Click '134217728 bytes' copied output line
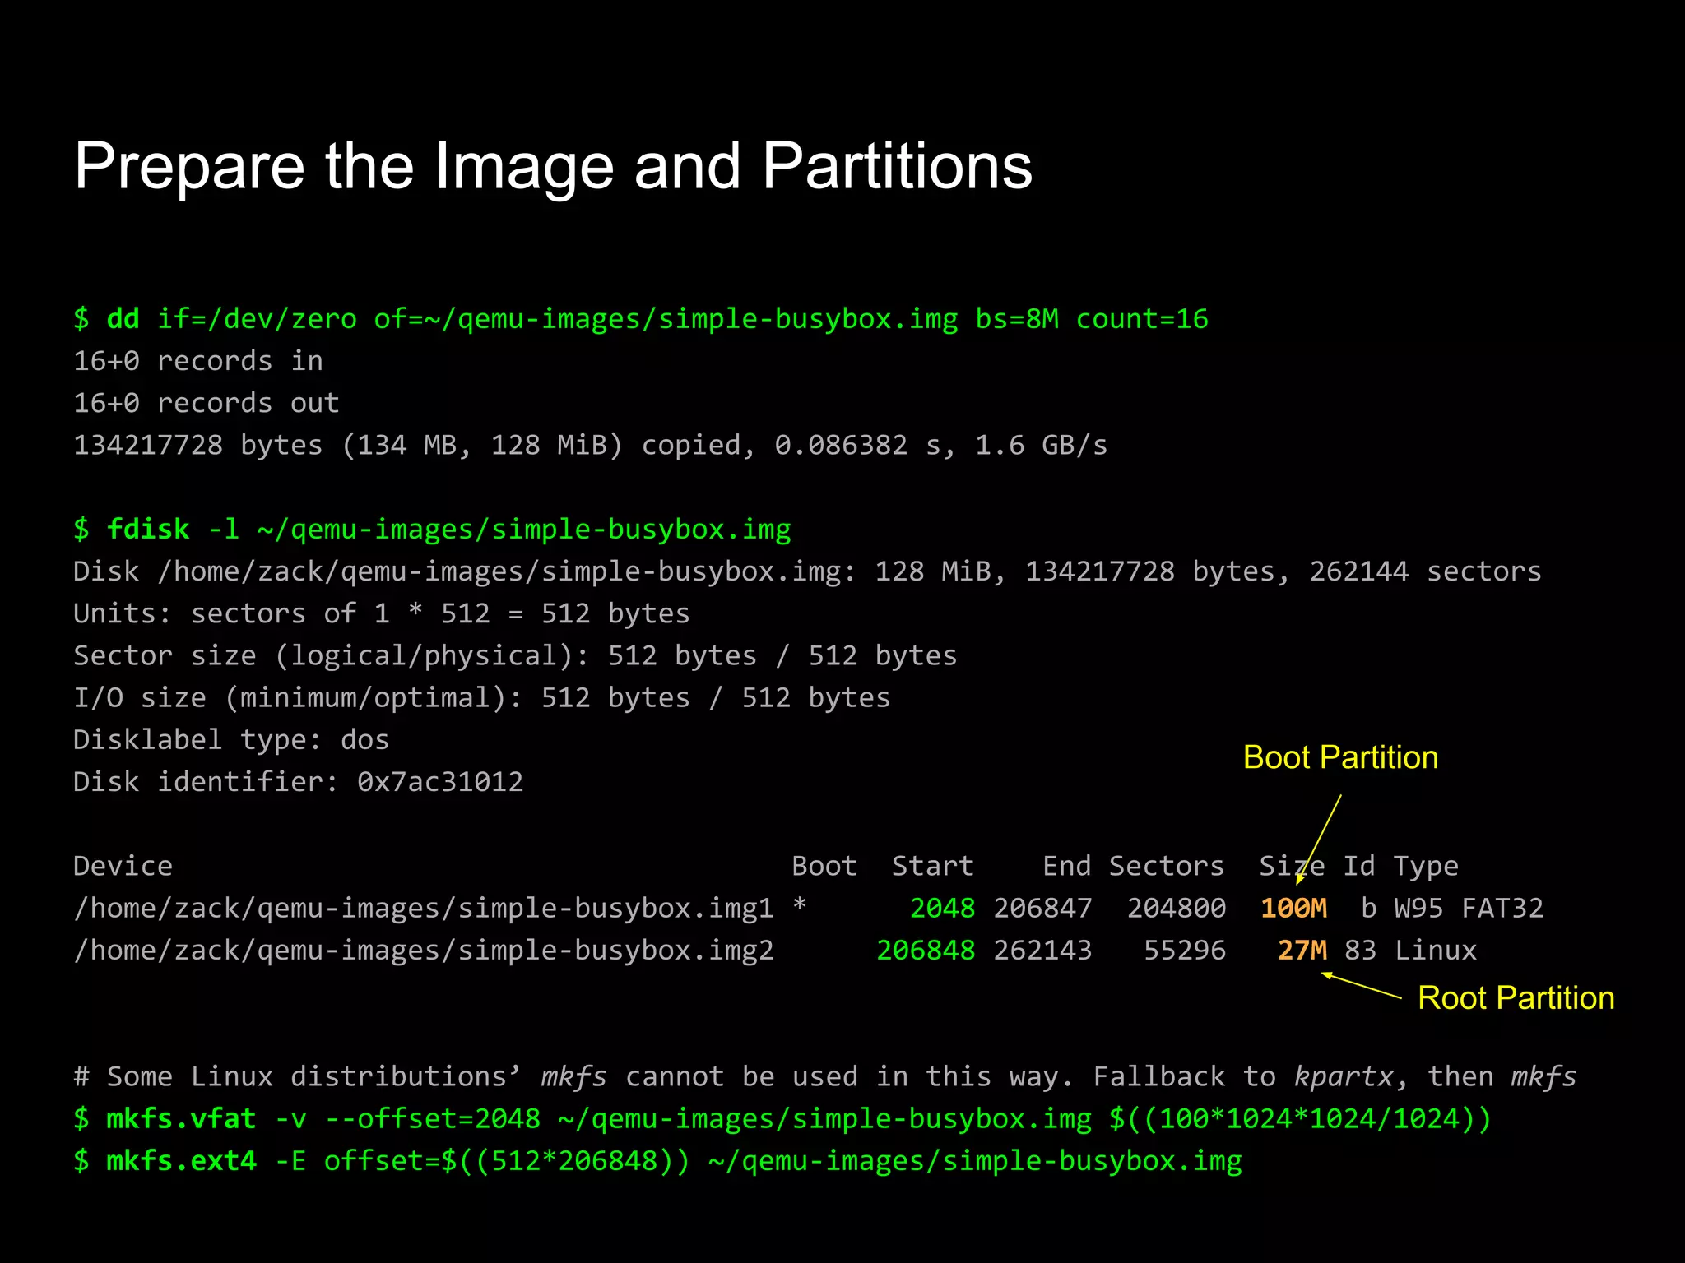1685x1263 pixels. (197, 446)
